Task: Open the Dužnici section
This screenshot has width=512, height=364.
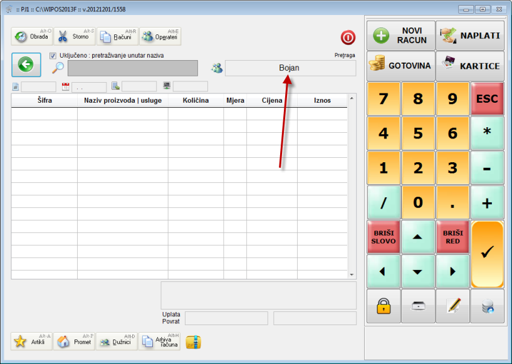Action: (x=117, y=341)
